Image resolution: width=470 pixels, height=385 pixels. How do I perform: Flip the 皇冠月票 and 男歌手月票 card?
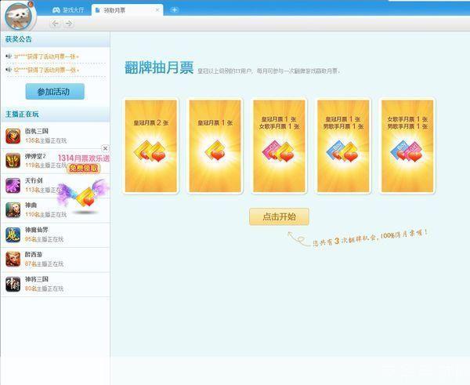pyautogui.click(x=343, y=146)
